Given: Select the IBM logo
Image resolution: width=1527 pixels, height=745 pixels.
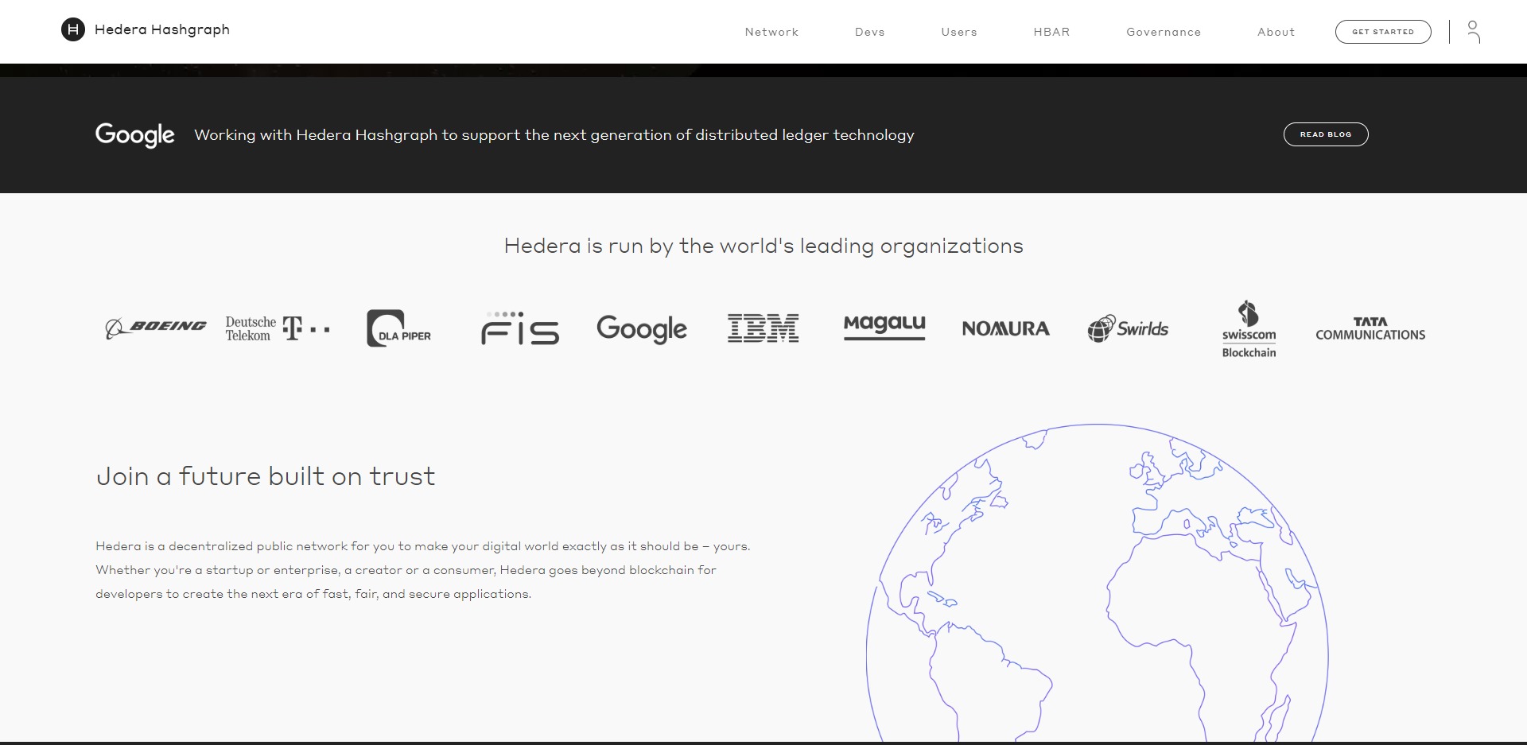Looking at the screenshot, I should [x=763, y=328].
